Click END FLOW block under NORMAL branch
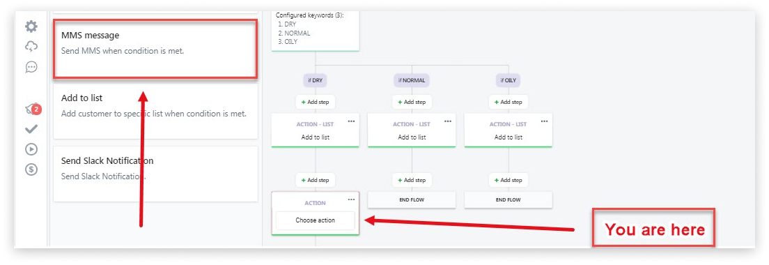The width and height of the screenshot is (769, 265). pyautogui.click(x=412, y=199)
